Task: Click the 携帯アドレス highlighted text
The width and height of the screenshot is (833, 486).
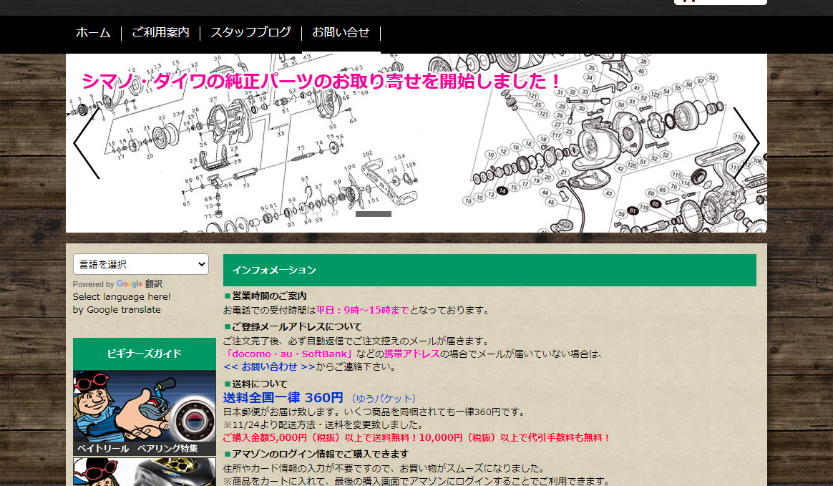Action: pyautogui.click(x=412, y=354)
